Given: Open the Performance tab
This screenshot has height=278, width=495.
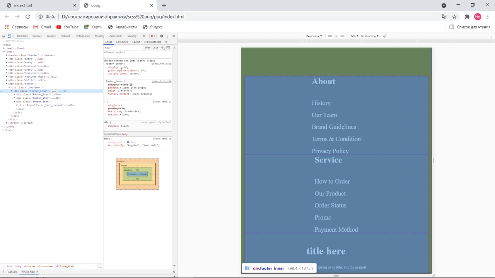Looking at the screenshot, I should [82, 36].
